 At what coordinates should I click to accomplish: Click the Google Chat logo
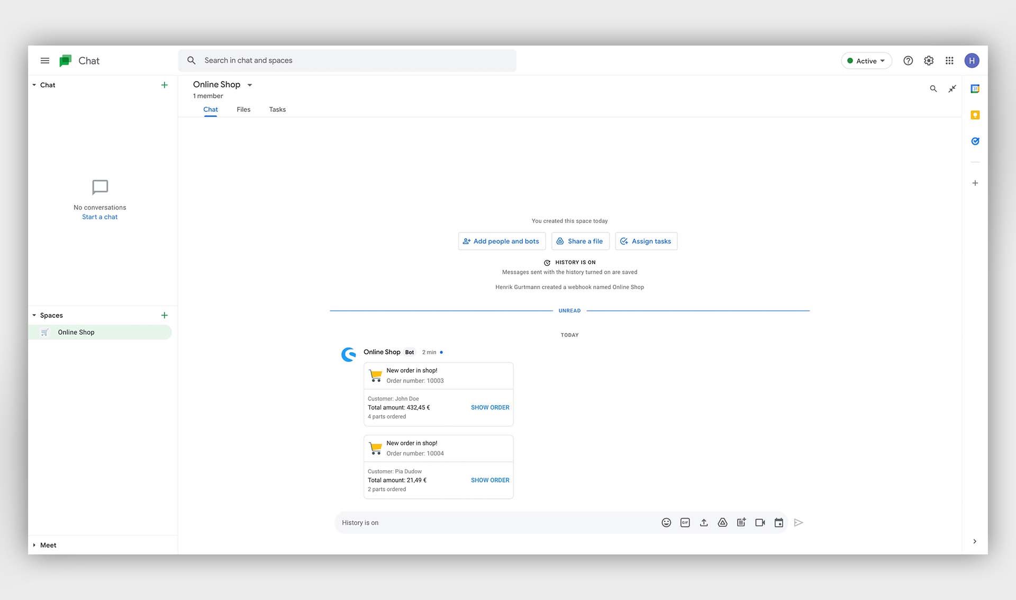coord(66,61)
